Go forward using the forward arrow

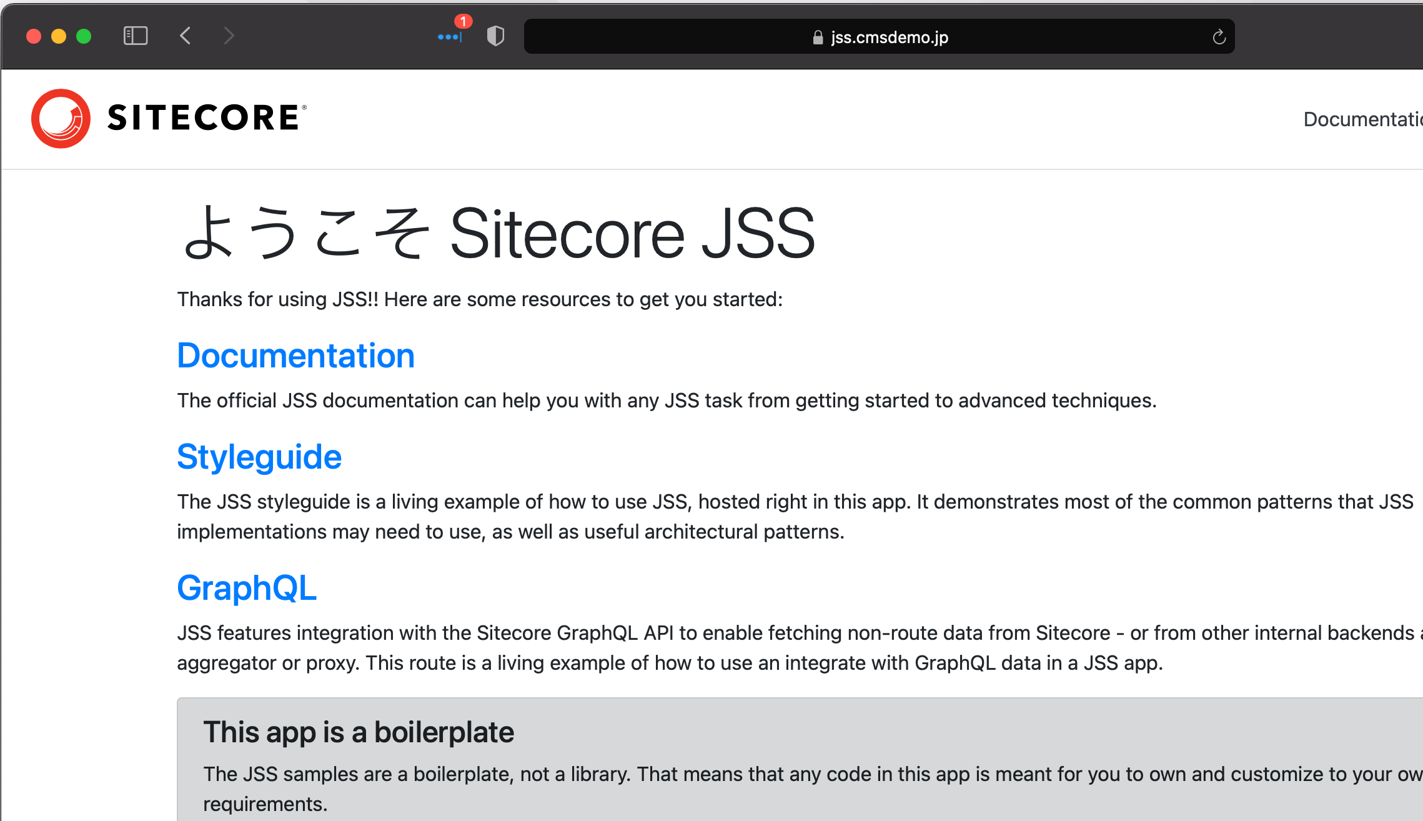click(229, 36)
